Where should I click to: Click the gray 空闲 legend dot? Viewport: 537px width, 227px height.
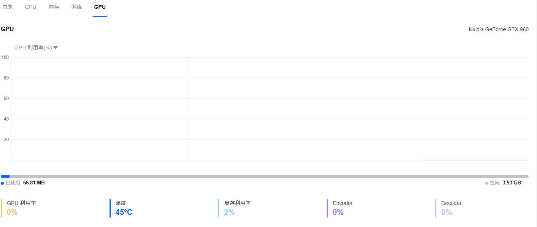[487, 183]
